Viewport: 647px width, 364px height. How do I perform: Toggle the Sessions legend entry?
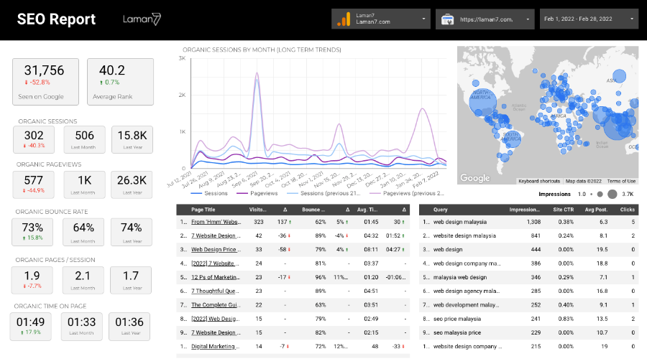[x=209, y=193]
